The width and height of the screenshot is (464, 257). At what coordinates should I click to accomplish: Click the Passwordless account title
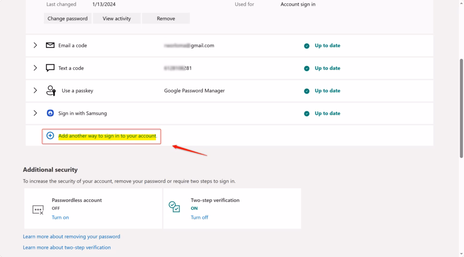click(77, 200)
